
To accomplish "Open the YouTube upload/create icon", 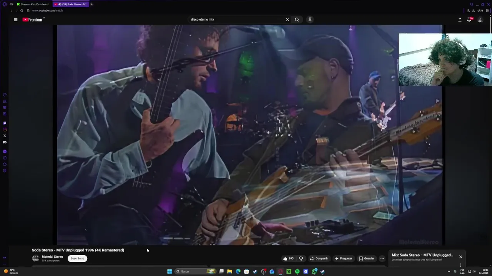I will point(460,20).
